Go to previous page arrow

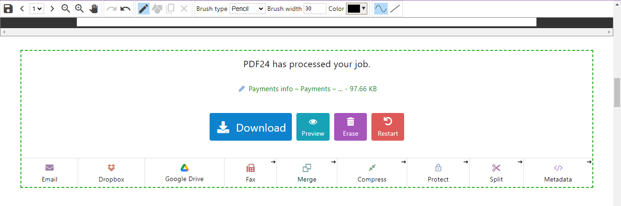coord(22,9)
